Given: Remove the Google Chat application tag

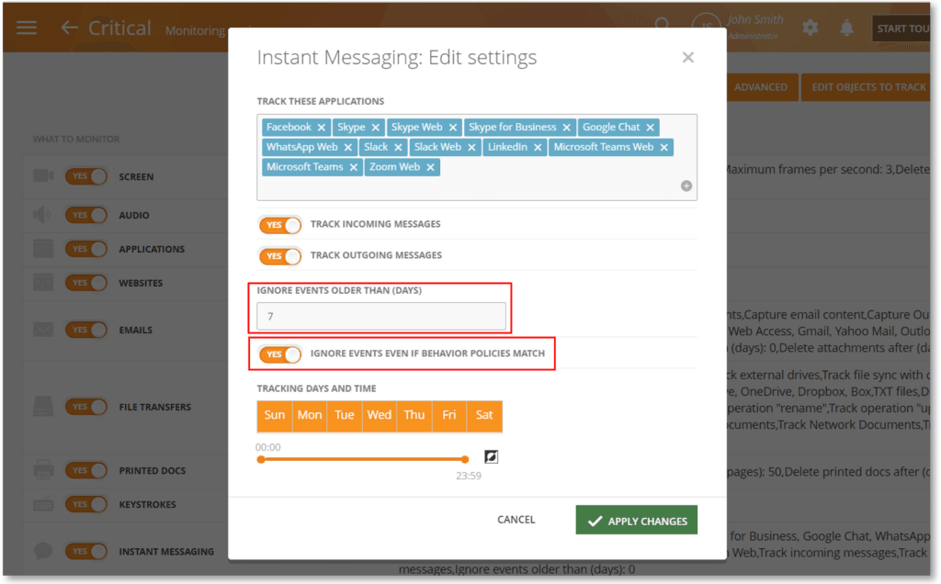Looking at the screenshot, I should pos(650,128).
